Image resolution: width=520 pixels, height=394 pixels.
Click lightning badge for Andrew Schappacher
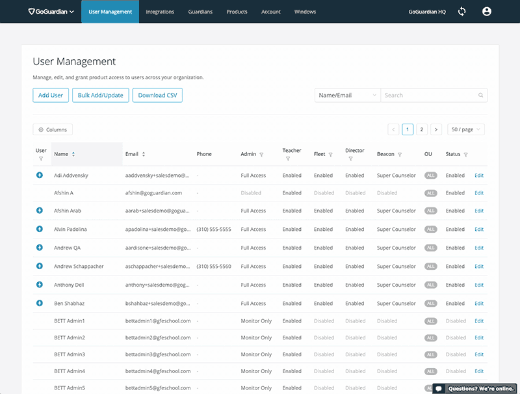pos(40,266)
